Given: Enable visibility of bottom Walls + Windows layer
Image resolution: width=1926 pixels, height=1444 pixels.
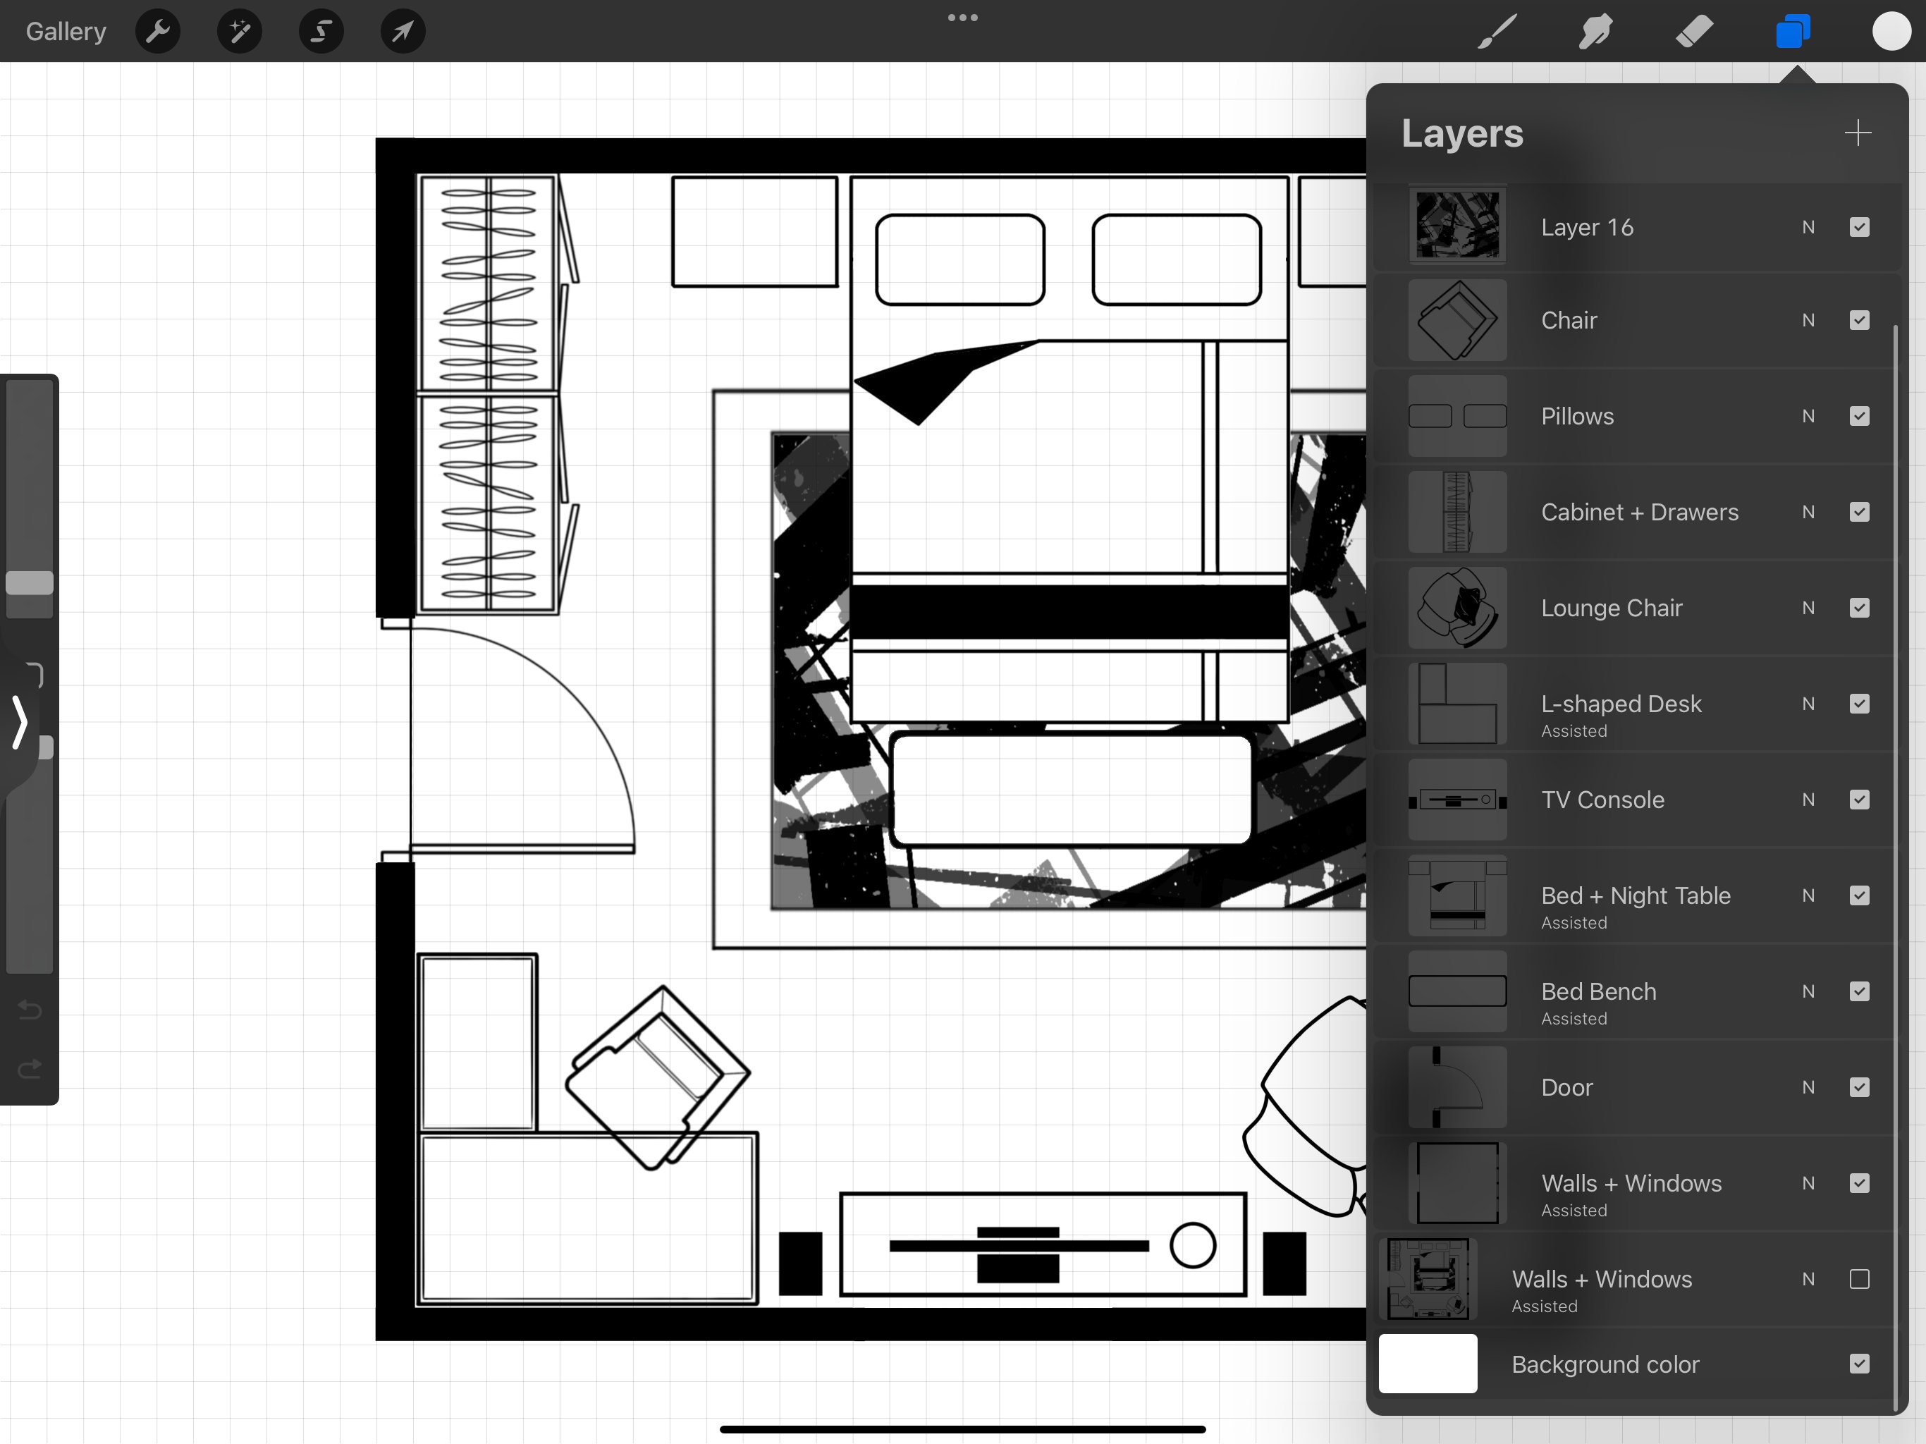Looking at the screenshot, I should click(1860, 1280).
